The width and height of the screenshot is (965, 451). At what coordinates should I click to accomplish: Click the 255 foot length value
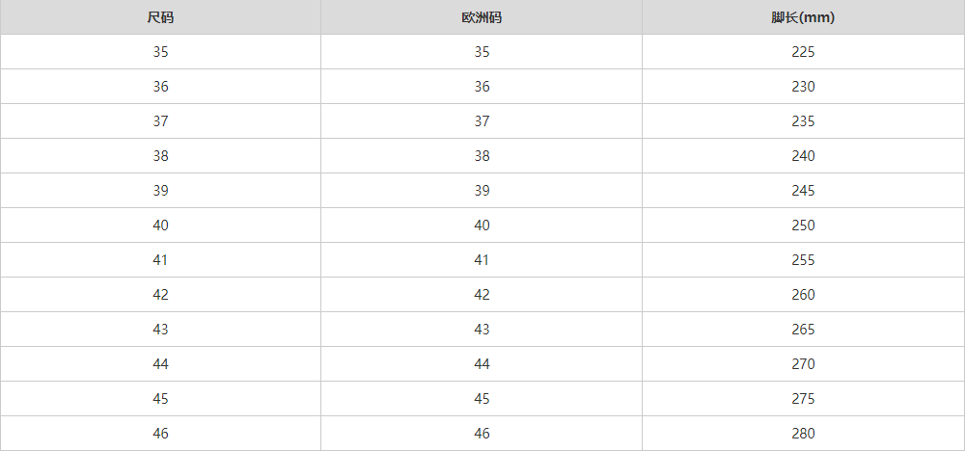(803, 260)
